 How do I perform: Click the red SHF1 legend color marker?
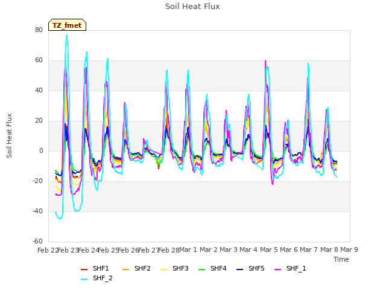84,269
